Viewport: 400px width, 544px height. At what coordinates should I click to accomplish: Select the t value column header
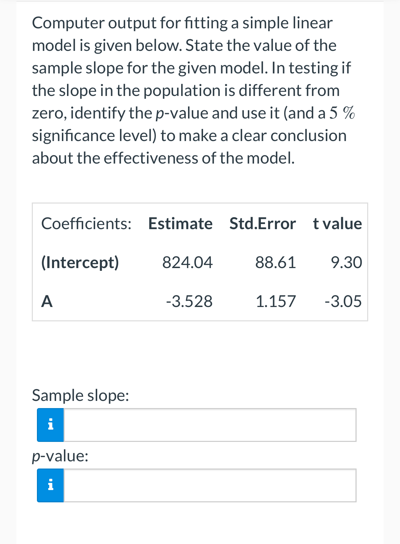337,224
